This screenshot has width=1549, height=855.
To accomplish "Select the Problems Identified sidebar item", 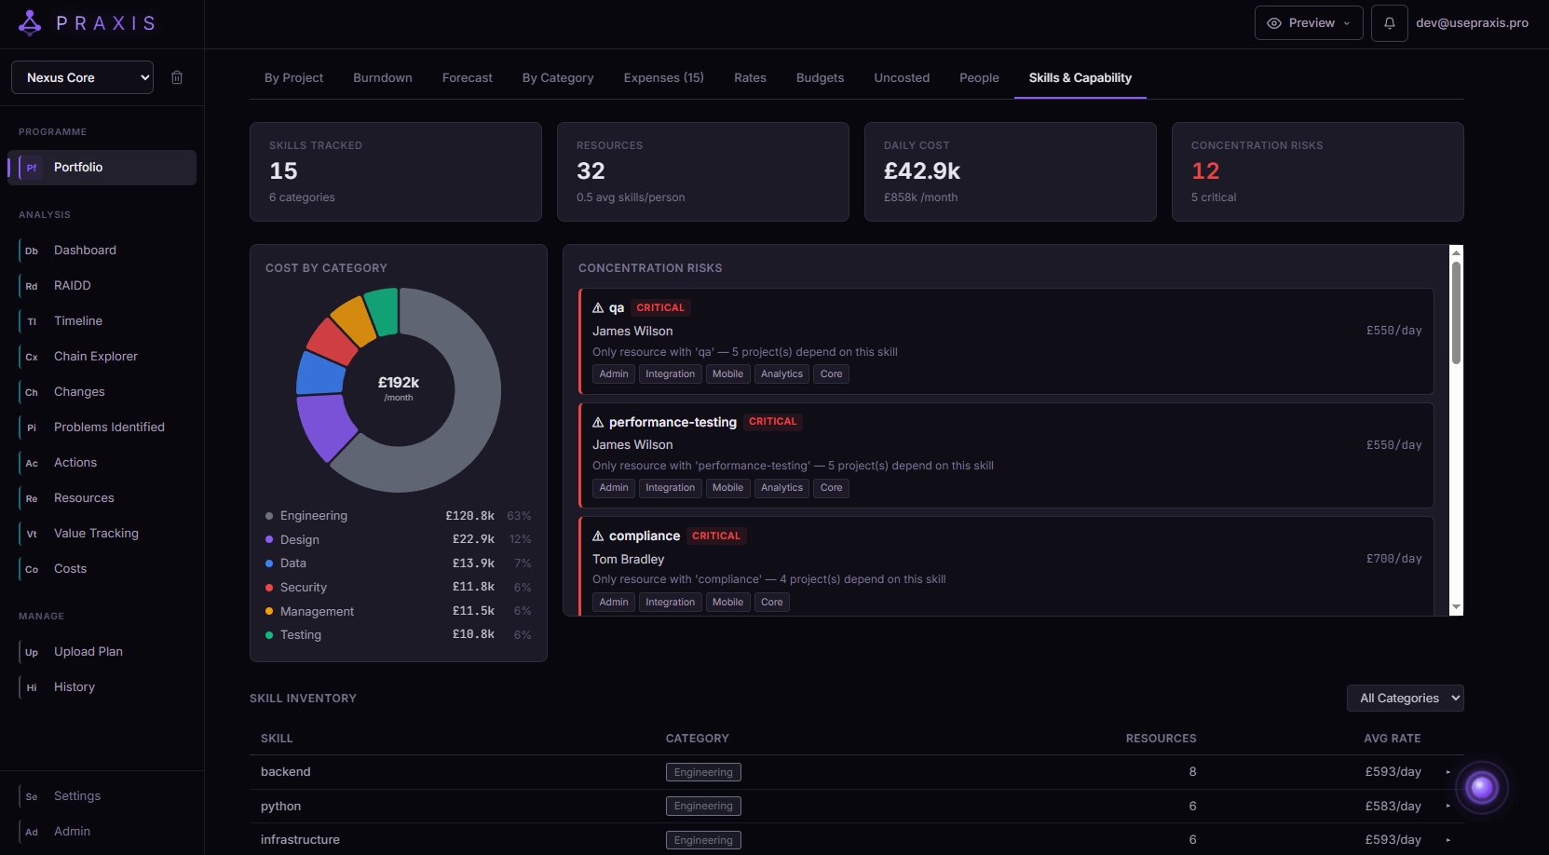I will coord(109,427).
